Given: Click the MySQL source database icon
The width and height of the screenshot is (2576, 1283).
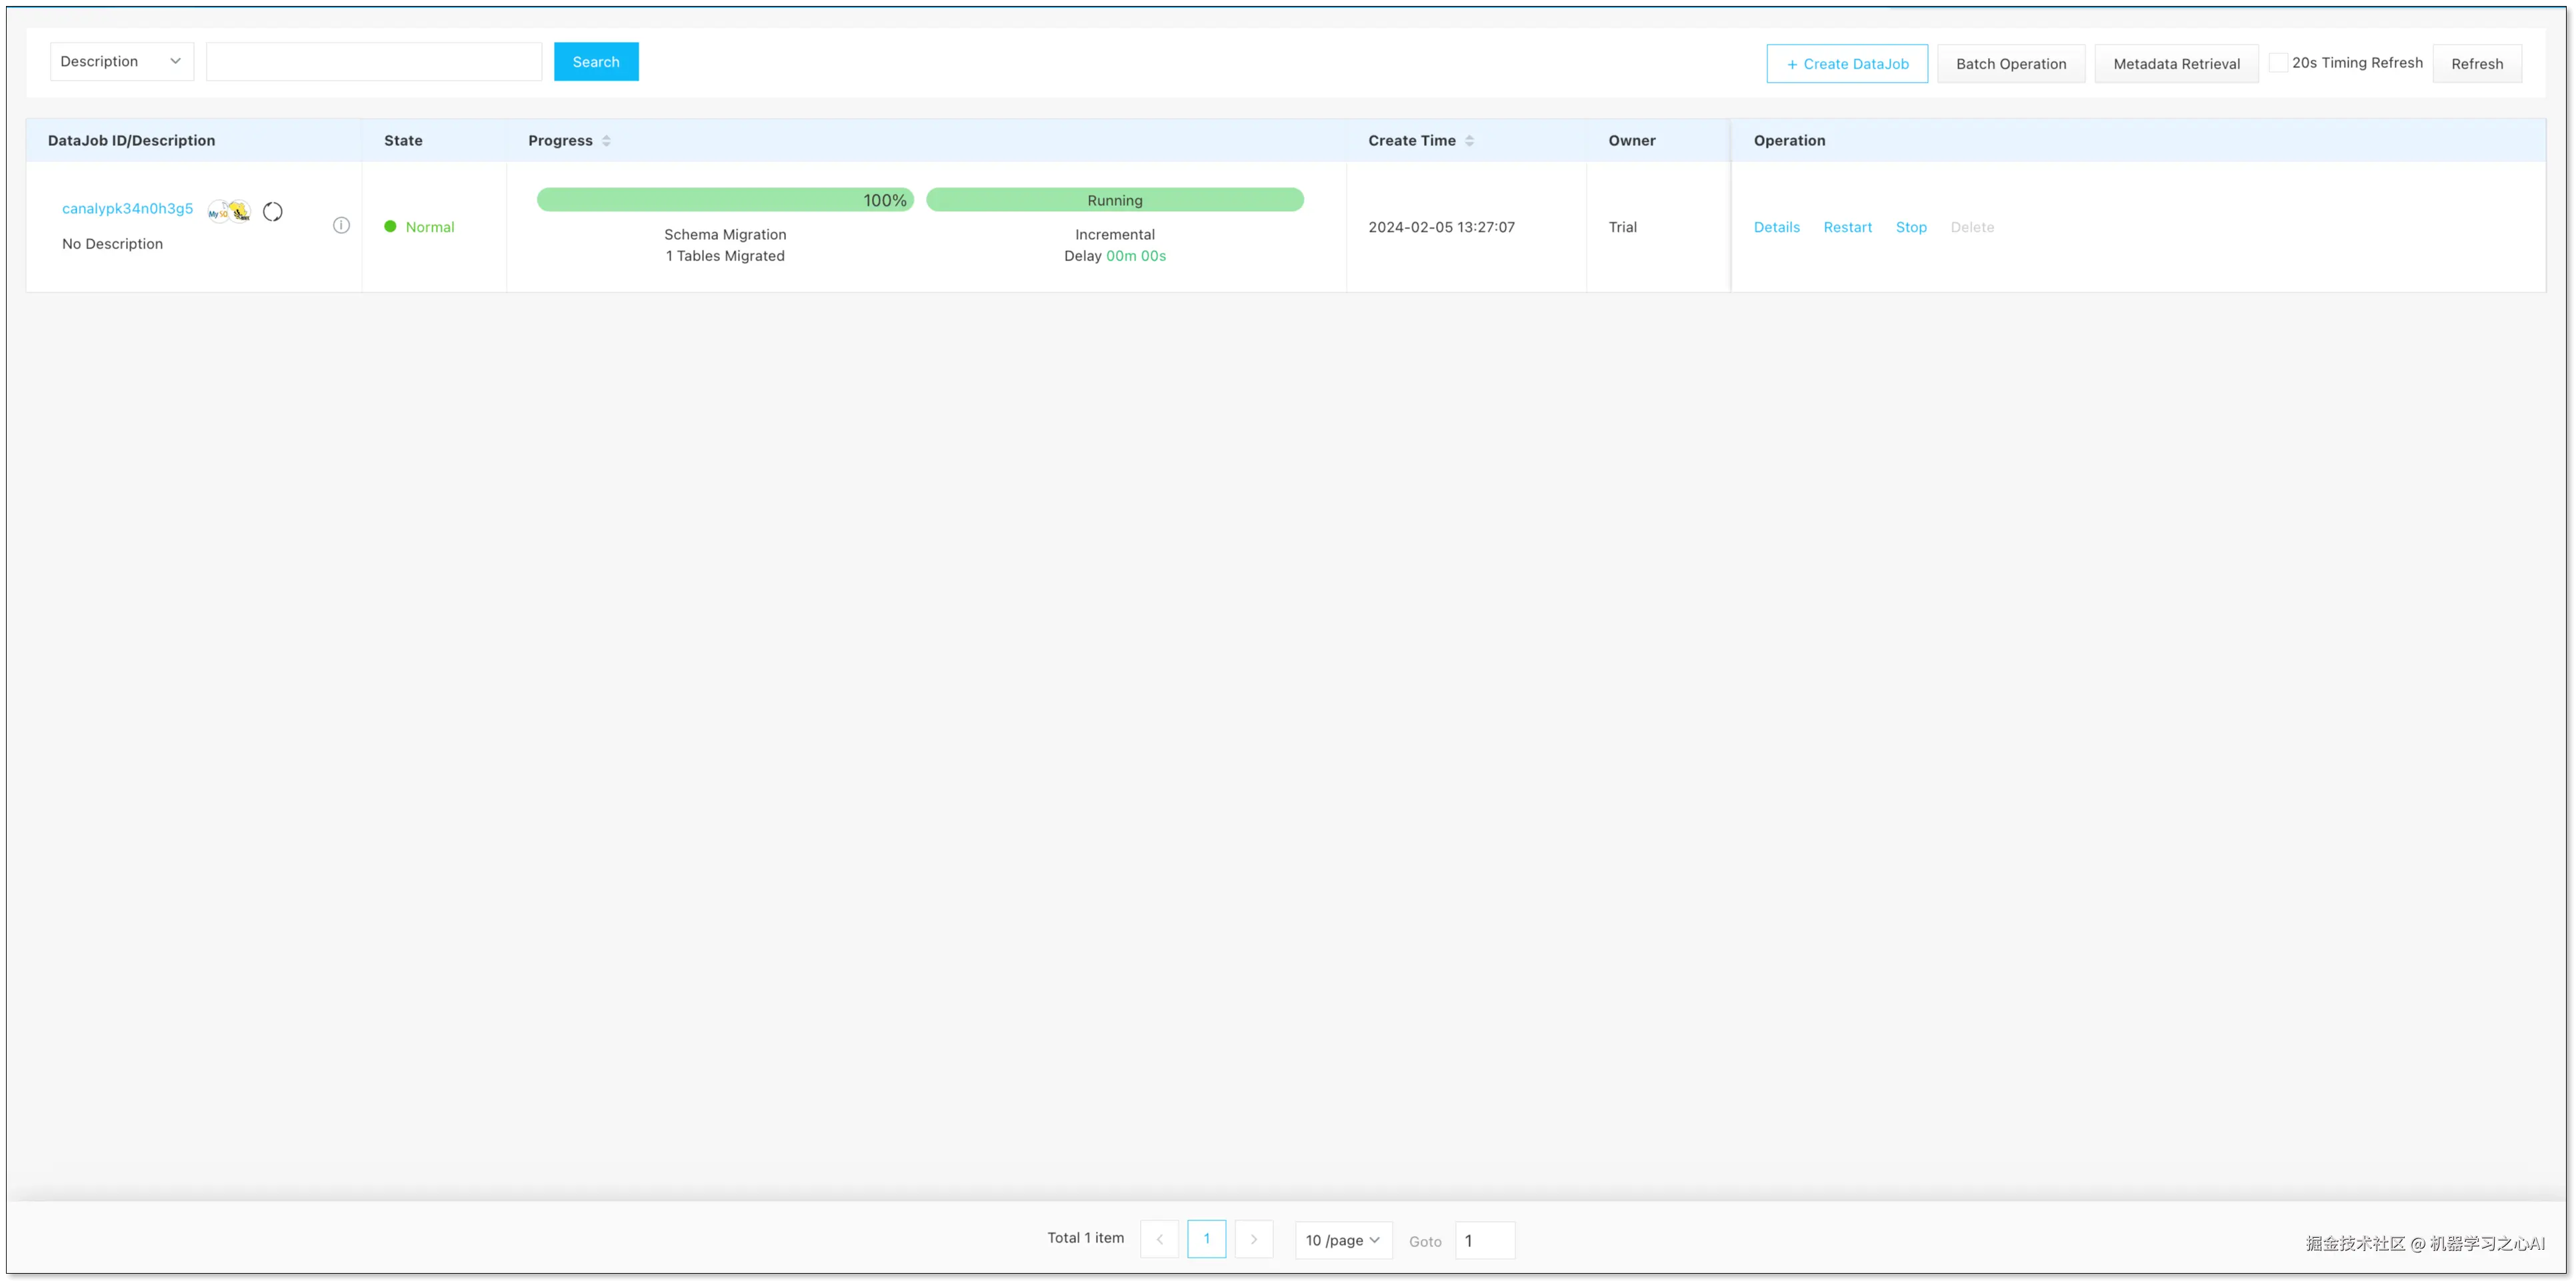Looking at the screenshot, I should (218, 212).
